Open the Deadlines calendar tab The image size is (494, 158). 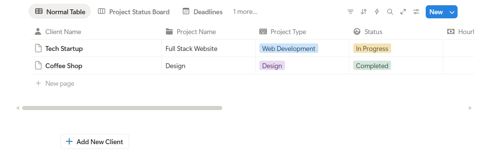[x=203, y=12]
